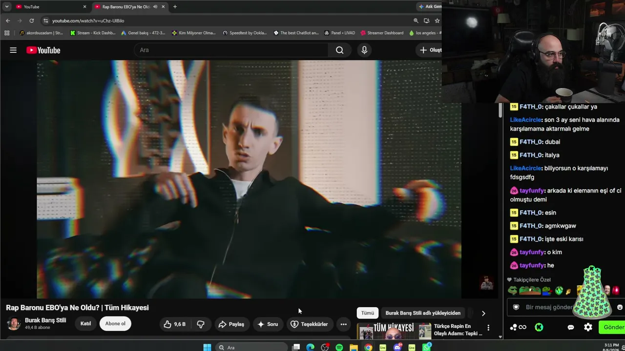Image resolution: width=625 pixels, height=351 pixels.
Task: Open more actions three-dot menu under video
Action: tap(344, 324)
